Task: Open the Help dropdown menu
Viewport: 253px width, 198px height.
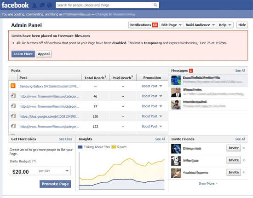Action: coord(225,25)
